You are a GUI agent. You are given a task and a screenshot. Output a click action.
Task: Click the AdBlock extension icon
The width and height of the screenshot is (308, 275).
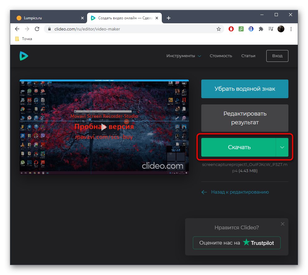231,29
